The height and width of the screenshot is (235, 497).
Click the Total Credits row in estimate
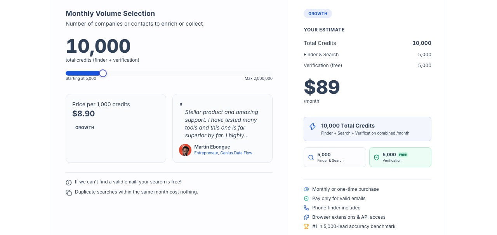(367, 43)
